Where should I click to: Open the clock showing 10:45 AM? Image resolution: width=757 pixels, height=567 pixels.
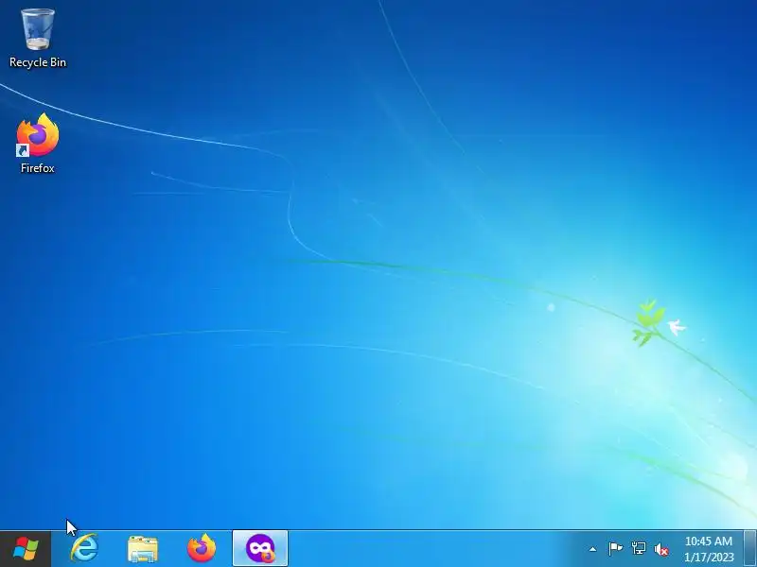point(709,549)
